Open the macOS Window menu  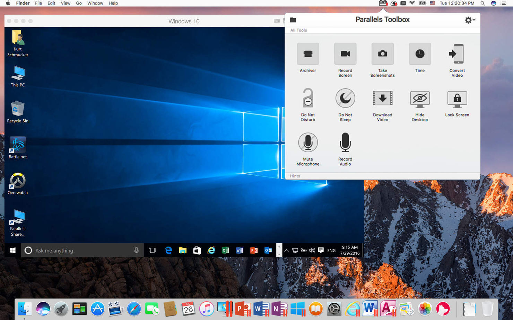[x=95, y=3]
